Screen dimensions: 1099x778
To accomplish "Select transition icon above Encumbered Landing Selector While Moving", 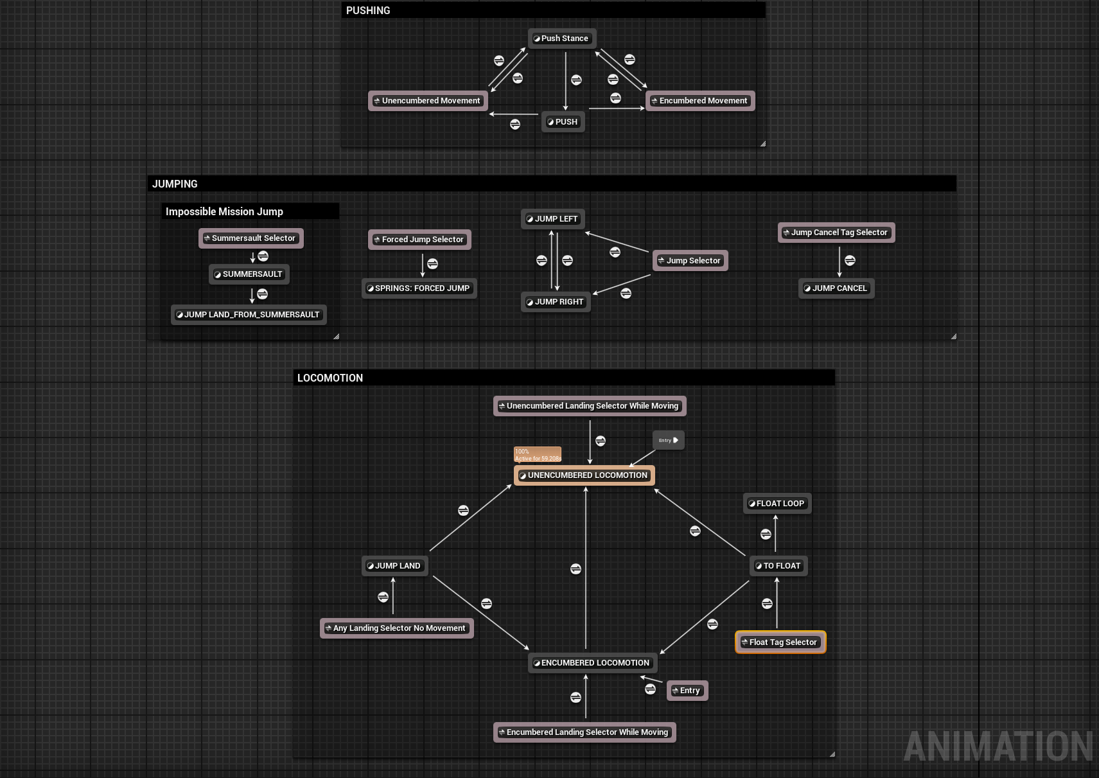I will coord(576,698).
